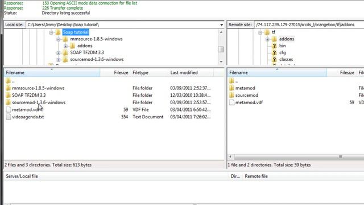Click local tree scrollbar thumb
Image resolution: width=364 pixels, height=205 pixels.
point(221,50)
